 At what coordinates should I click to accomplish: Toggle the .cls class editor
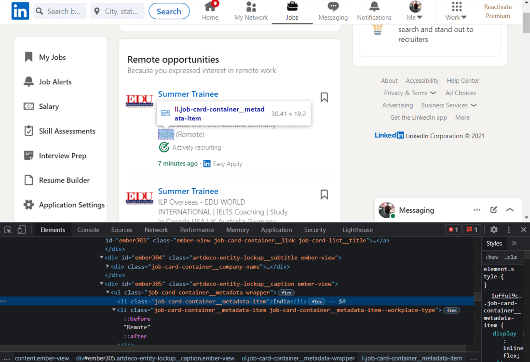coord(511,257)
